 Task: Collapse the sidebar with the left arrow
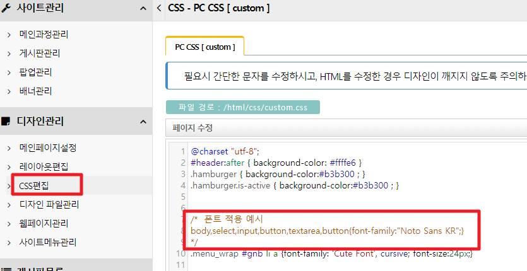coord(158,8)
